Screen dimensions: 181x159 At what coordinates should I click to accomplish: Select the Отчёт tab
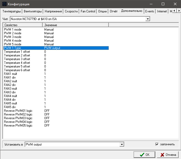(114, 11)
